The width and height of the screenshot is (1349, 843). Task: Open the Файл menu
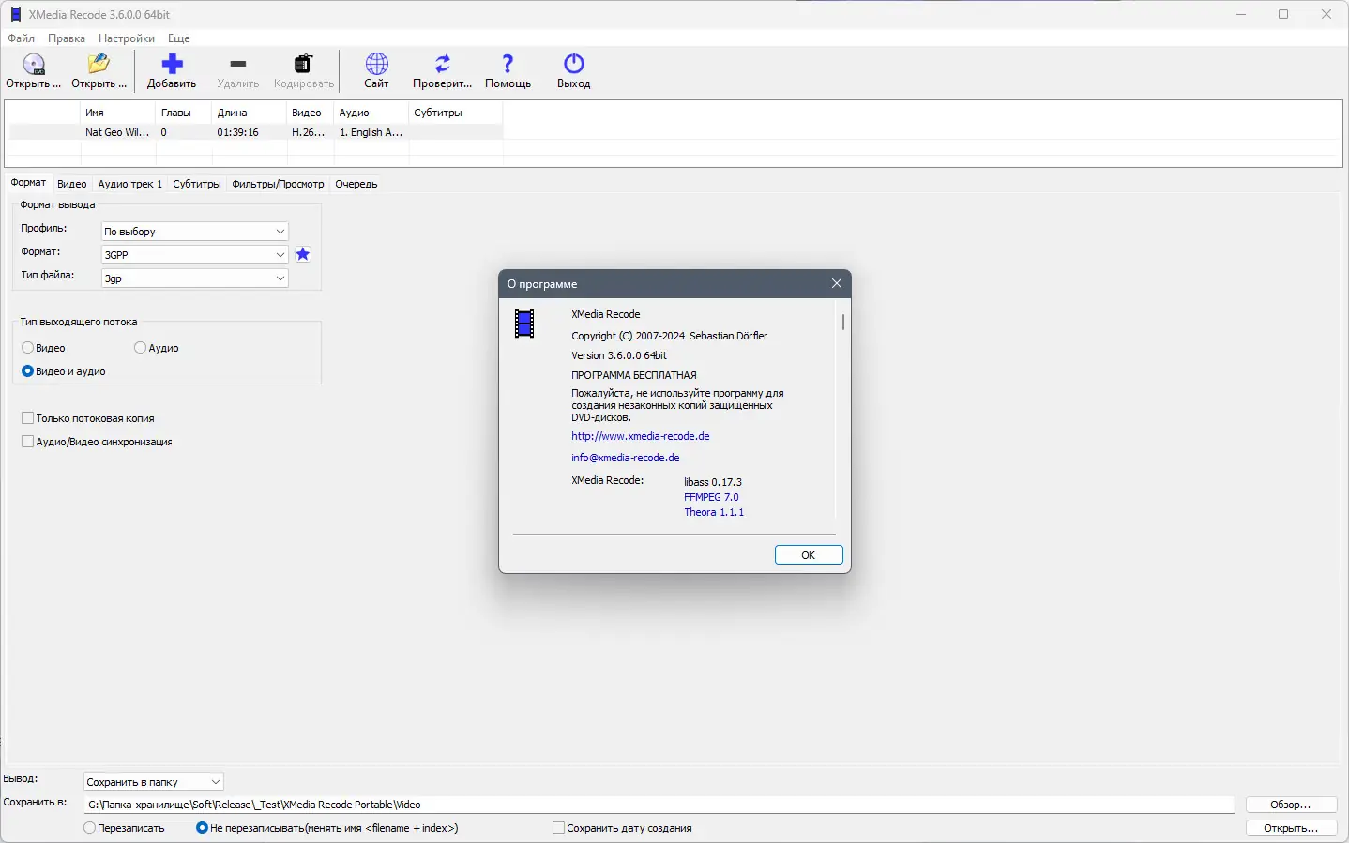(21, 38)
